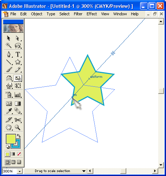Click the yellow-green fill color swatch
Image resolution: width=166 pixels, height=176 pixels.
(x=11, y=139)
